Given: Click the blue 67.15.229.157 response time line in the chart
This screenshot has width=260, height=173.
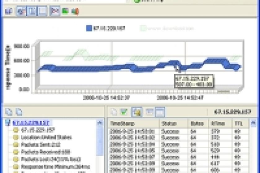Looking at the screenshot, I should pyautogui.click(x=93, y=69).
